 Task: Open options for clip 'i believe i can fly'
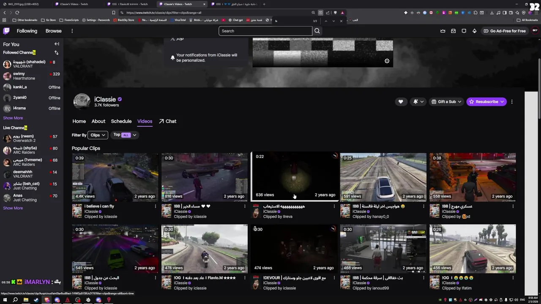(x=155, y=206)
